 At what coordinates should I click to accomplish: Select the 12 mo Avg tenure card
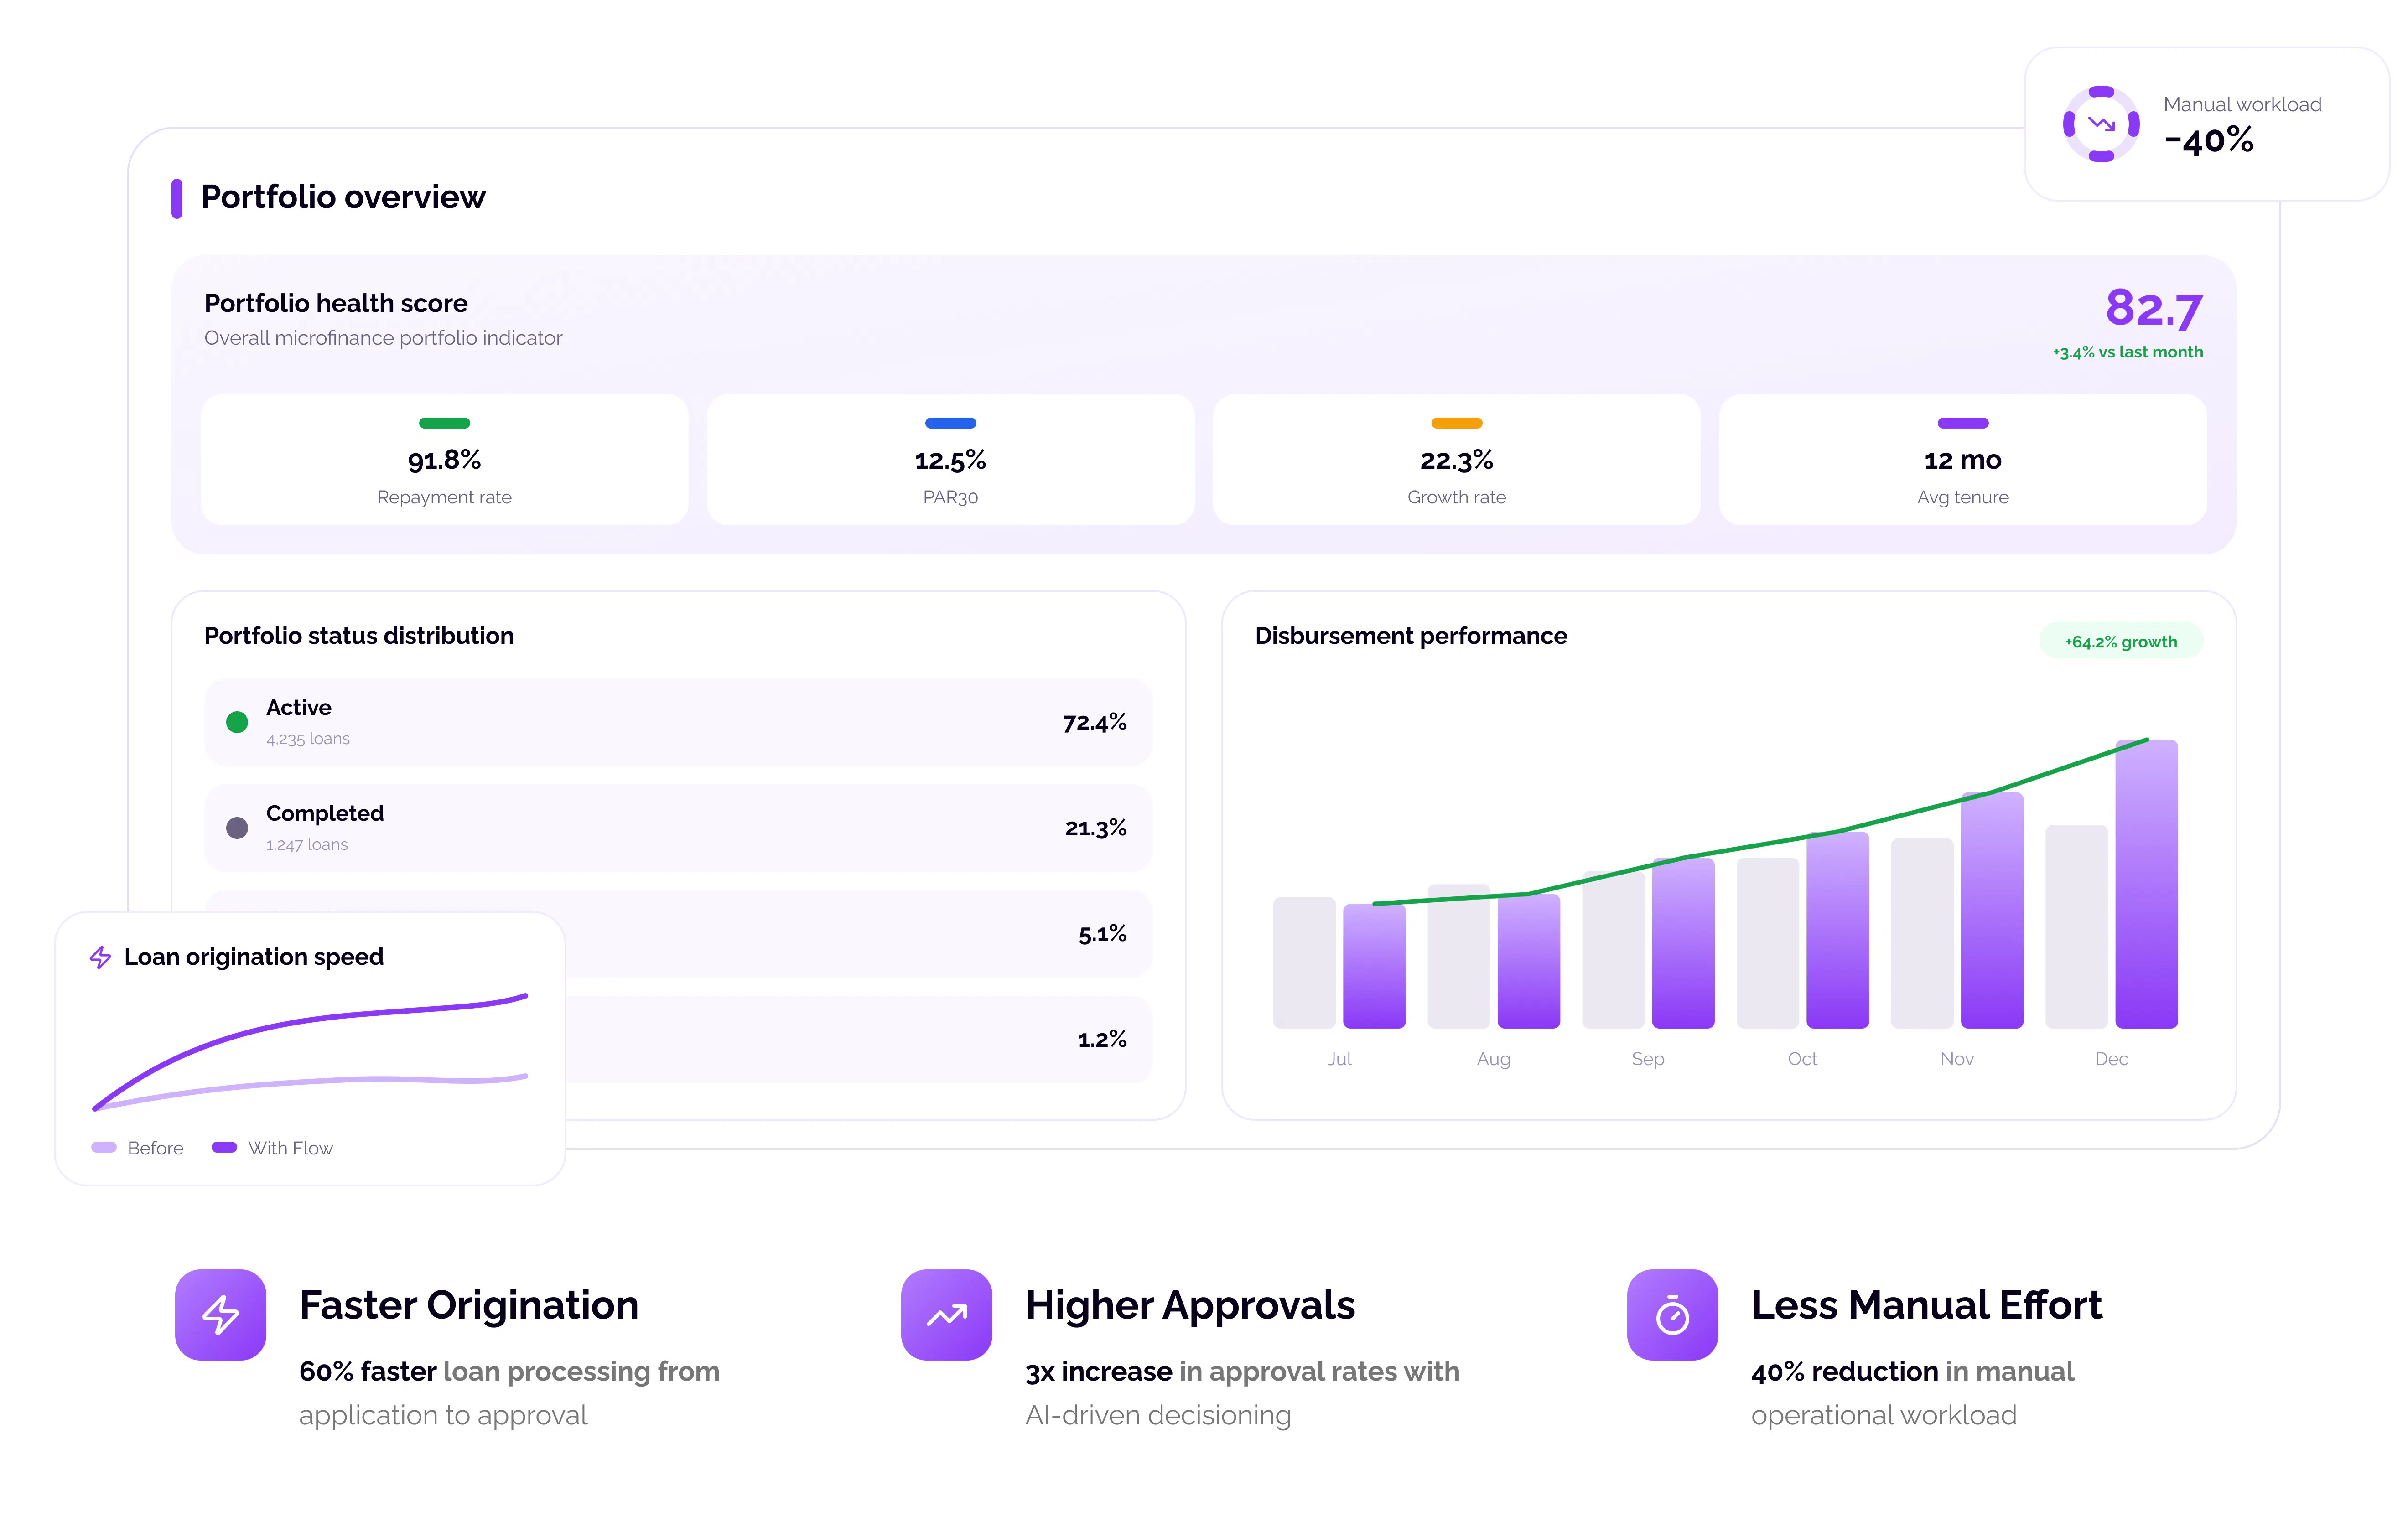[1962, 459]
